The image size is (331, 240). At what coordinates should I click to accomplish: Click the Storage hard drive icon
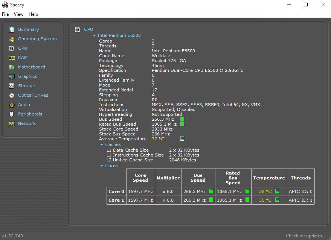pyautogui.click(x=12, y=86)
